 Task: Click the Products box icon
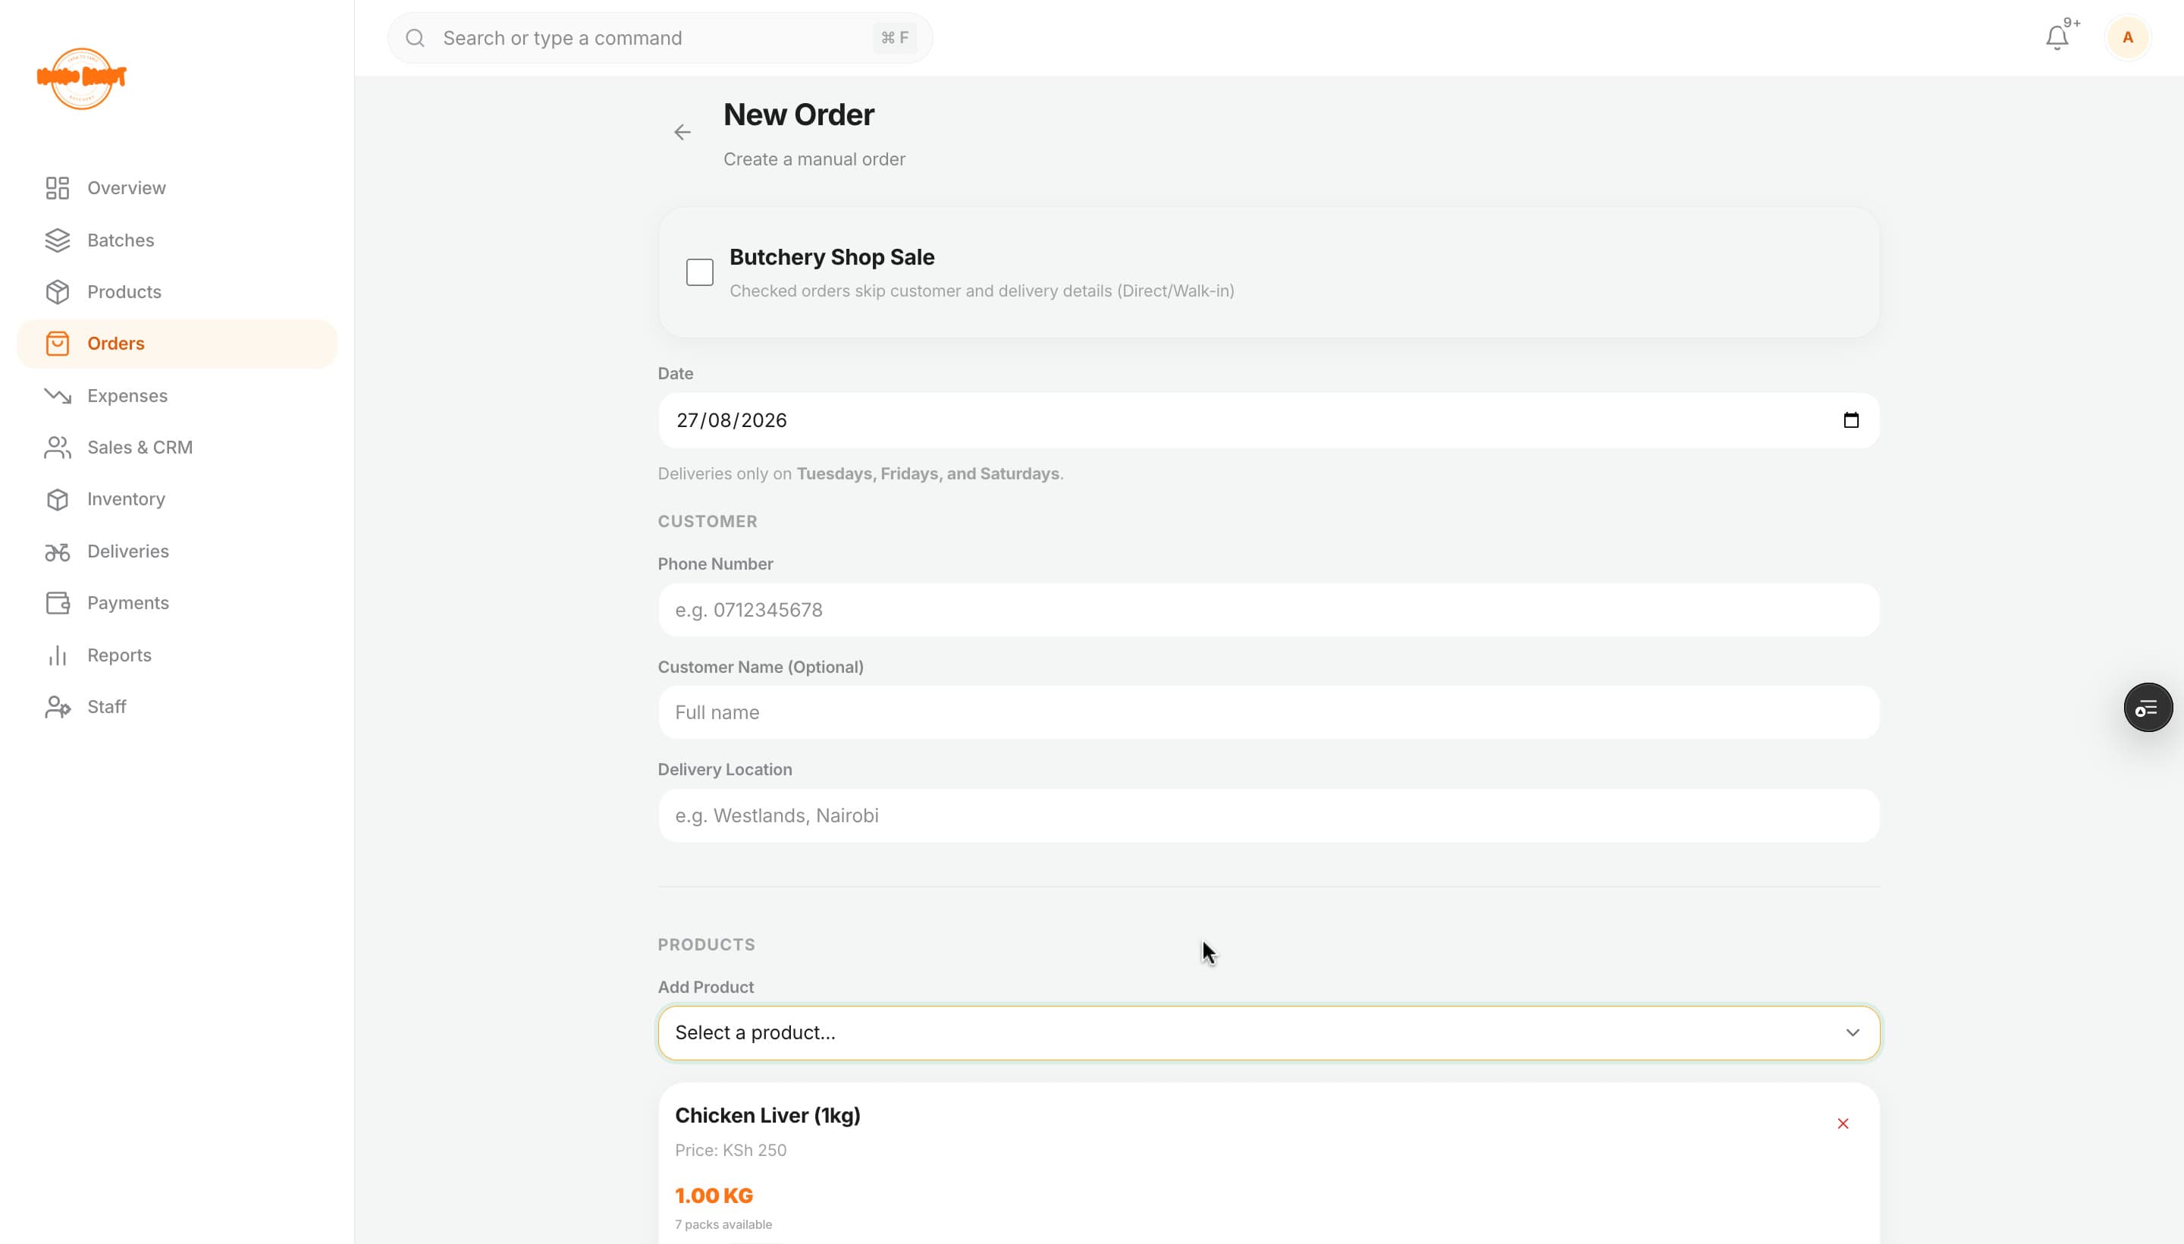click(x=57, y=292)
